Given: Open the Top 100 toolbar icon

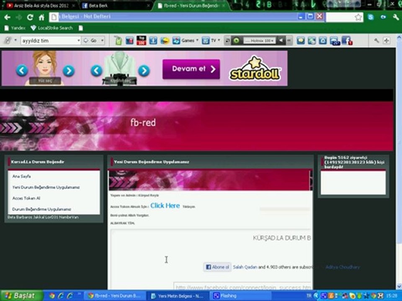Looking at the screenshot, I should coord(141,41).
